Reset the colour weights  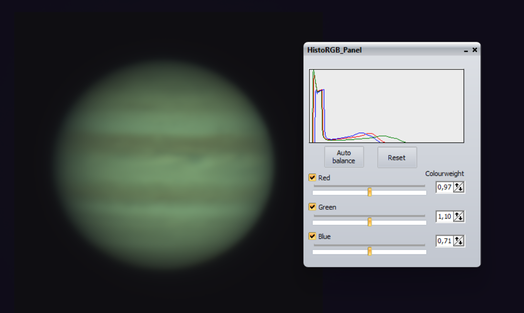[397, 157]
